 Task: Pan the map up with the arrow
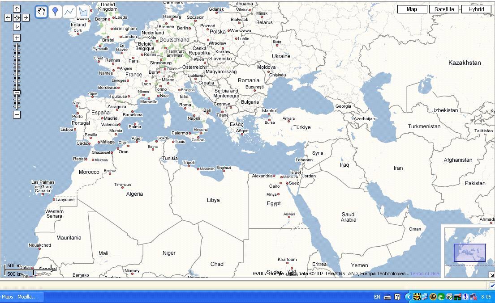(x=17, y=9)
